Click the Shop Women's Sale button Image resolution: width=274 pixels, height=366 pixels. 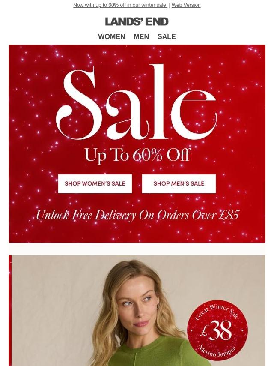coord(95,184)
